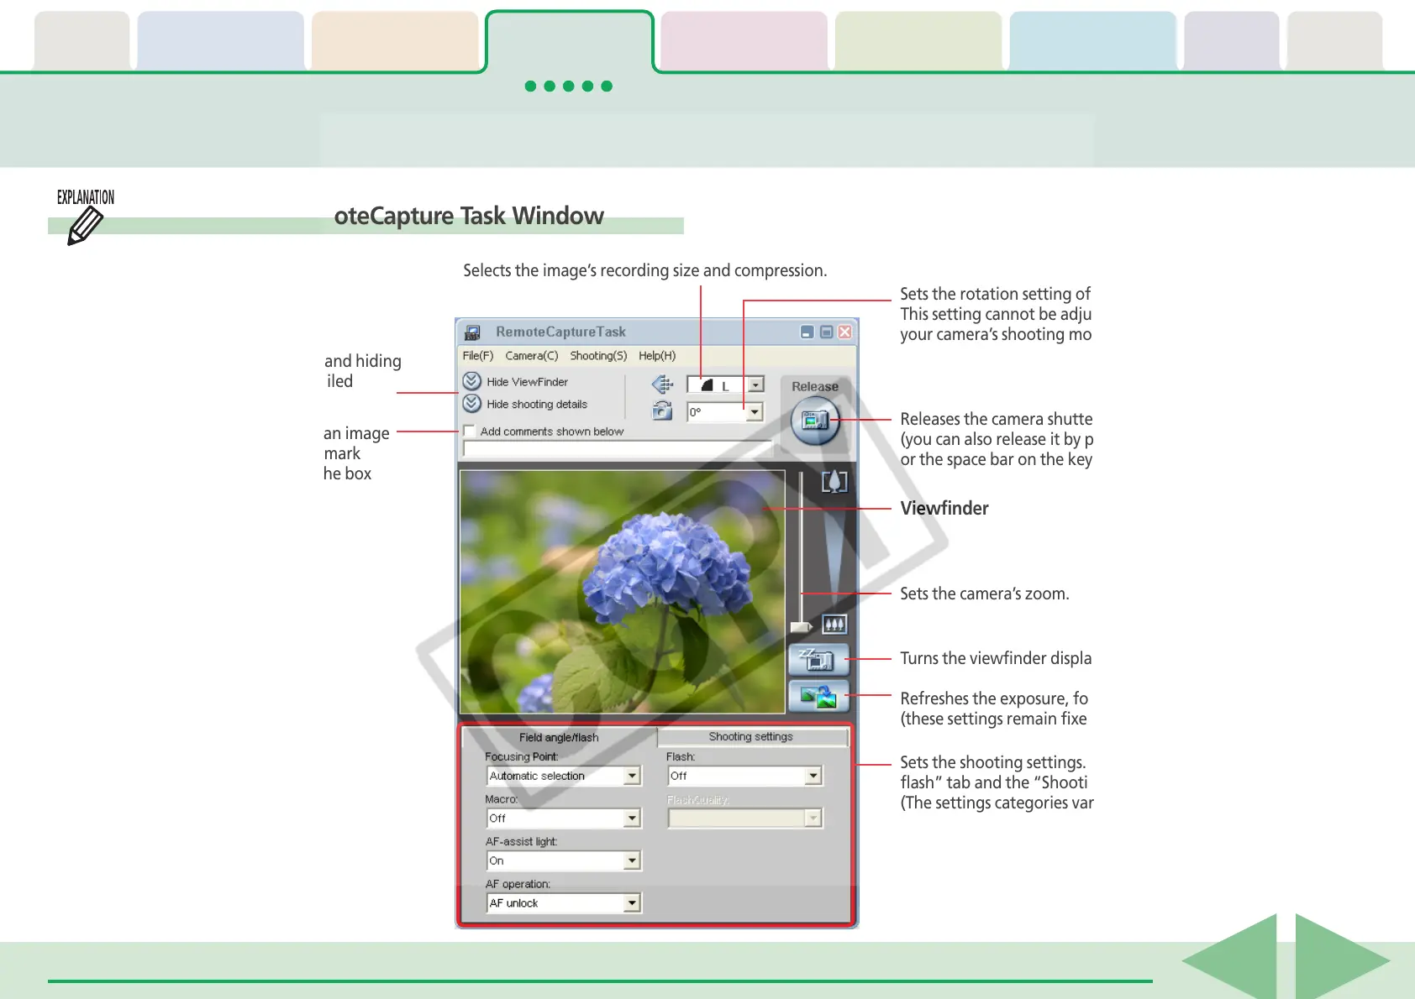
Task: Click the image size/compression icon
Action: [662, 384]
